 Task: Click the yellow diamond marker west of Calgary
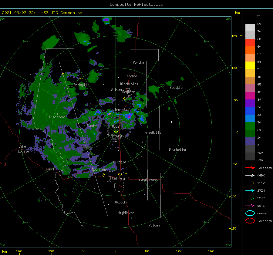pos(104,175)
